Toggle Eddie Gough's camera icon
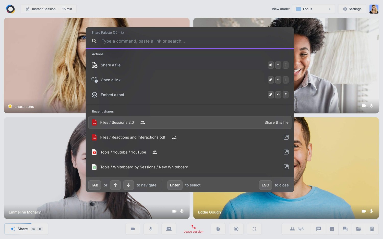The image size is (383, 239). tap(364, 211)
